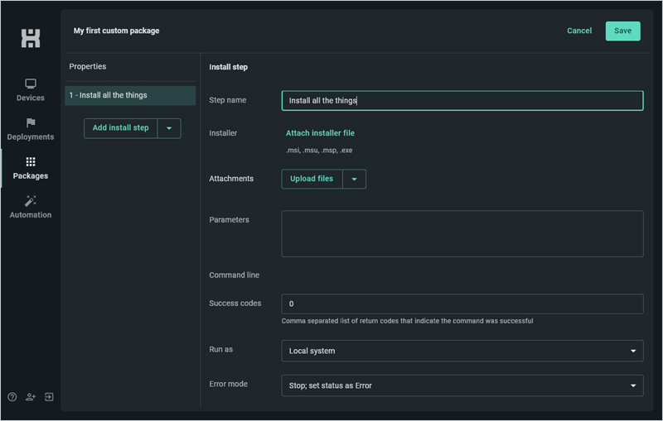This screenshot has width=663, height=421.
Task: Click the Save button
Action: pos(623,31)
